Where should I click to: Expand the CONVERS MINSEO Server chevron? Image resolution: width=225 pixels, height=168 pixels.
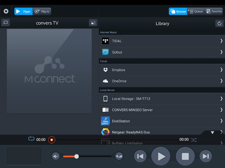[222, 110]
